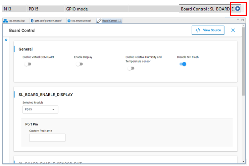Click the SL_BOARD_ENABLE_DISPLAY section heading
Image resolution: width=249 pixels, height=166 pixels.
(x=46, y=95)
